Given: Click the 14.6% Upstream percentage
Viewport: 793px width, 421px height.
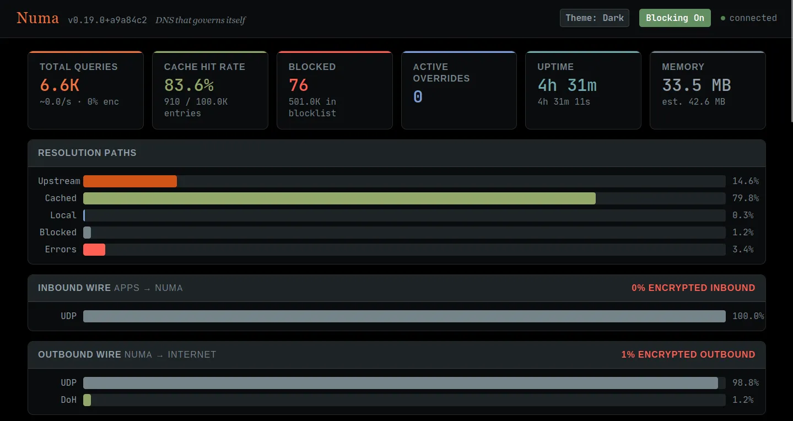Looking at the screenshot, I should (746, 181).
